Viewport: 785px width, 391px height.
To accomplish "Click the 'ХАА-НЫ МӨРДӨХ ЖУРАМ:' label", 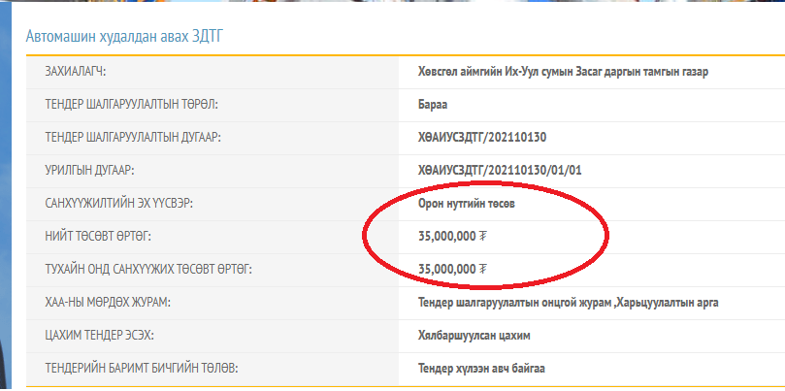I will tap(108, 303).
